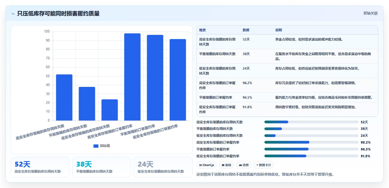This screenshot has height=188, width=389.
Task: Open the 38天 data card
Action: coord(102,167)
